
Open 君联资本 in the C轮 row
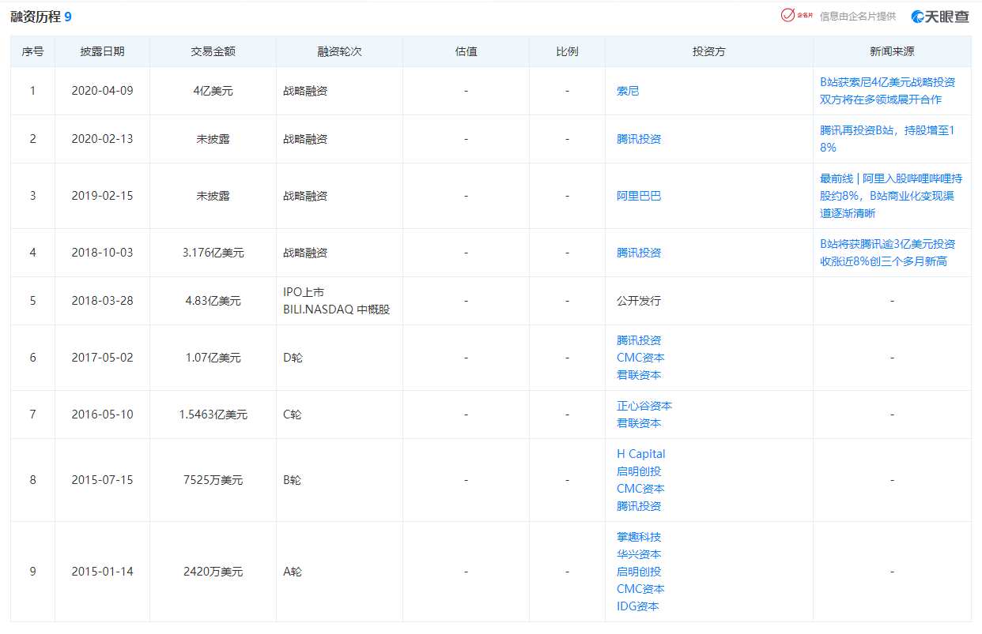pyautogui.click(x=639, y=423)
